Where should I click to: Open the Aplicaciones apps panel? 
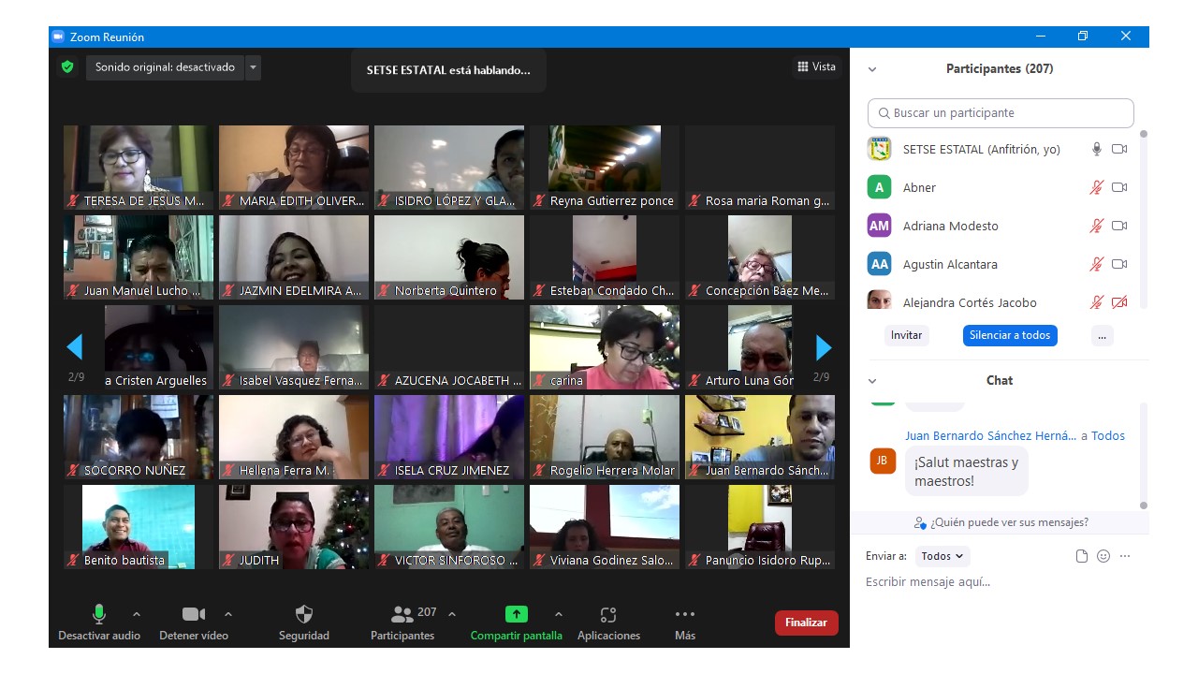(x=608, y=623)
